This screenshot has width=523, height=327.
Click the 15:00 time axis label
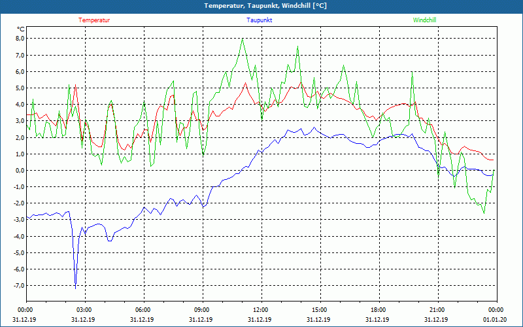(320, 310)
